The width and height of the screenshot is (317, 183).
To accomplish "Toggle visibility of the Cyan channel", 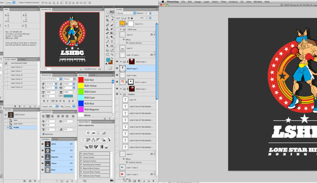I will [43, 151].
